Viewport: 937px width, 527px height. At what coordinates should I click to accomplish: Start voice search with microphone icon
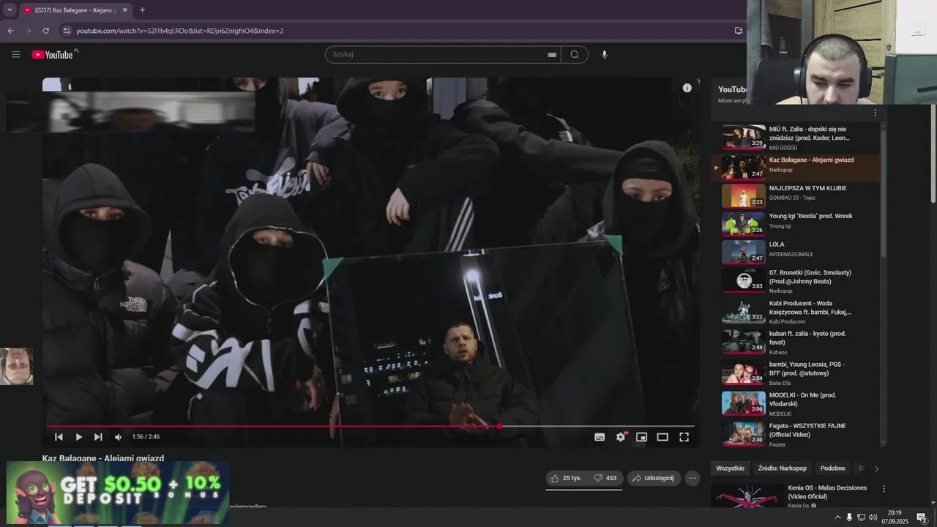[x=604, y=54]
